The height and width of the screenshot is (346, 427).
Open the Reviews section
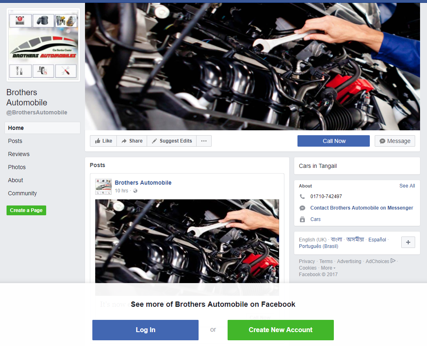pyautogui.click(x=19, y=154)
